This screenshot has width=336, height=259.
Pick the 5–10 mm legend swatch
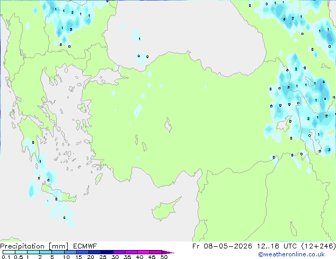pos(58,252)
